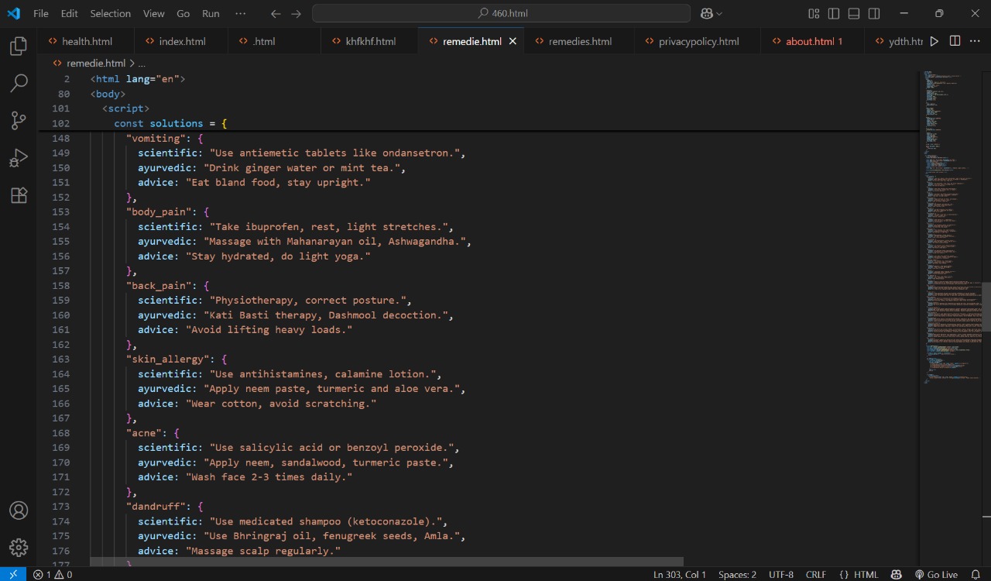This screenshot has width=991, height=581.
Task: Split the editor to the right
Action: pos(955,41)
